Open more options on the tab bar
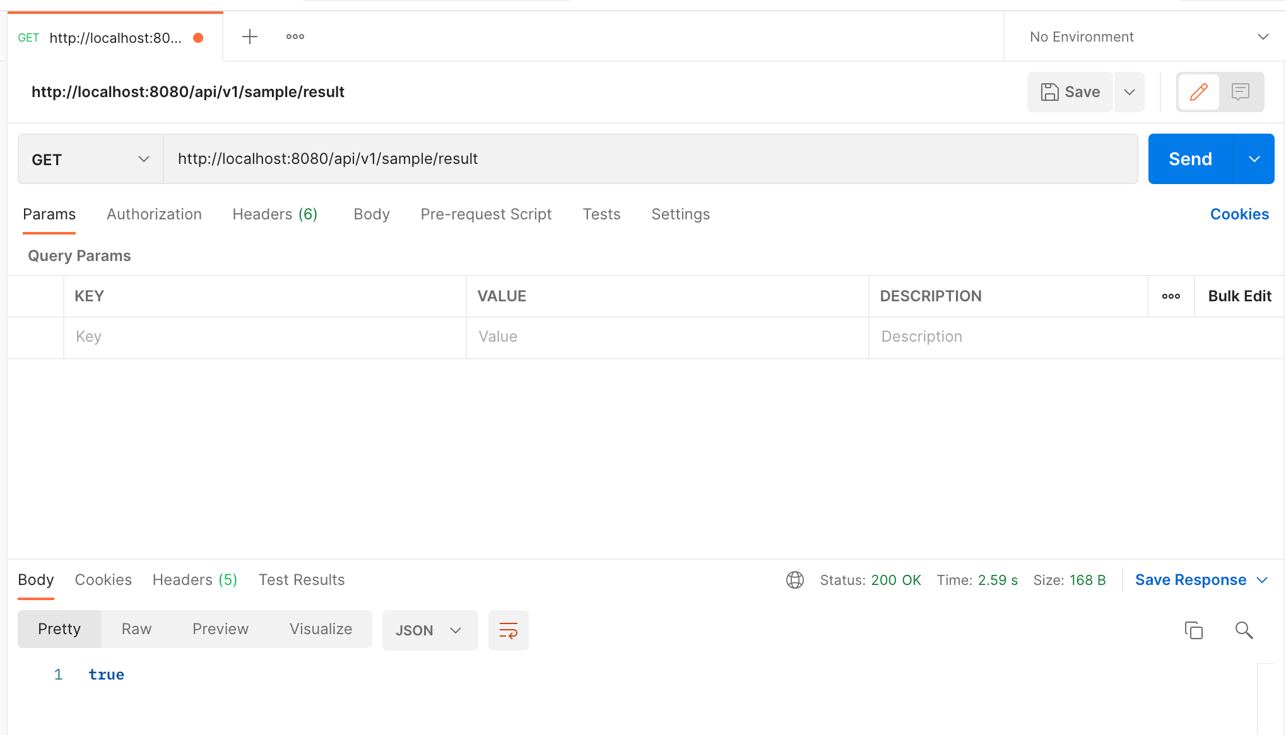This screenshot has width=1286, height=735. 294,36
